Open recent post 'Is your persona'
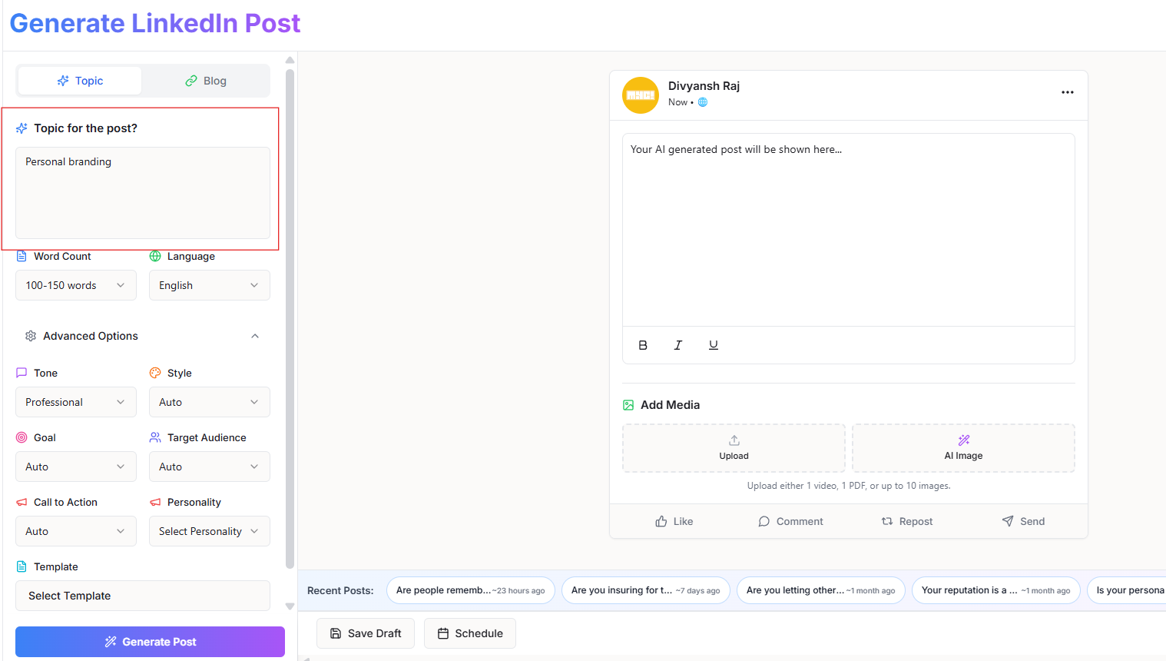The image size is (1166, 661). click(1128, 590)
